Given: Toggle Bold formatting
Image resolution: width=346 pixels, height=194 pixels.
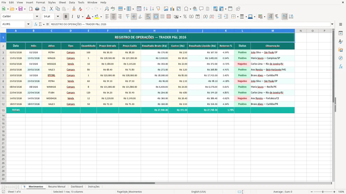Looking at the screenshot, I should coord(66,17).
